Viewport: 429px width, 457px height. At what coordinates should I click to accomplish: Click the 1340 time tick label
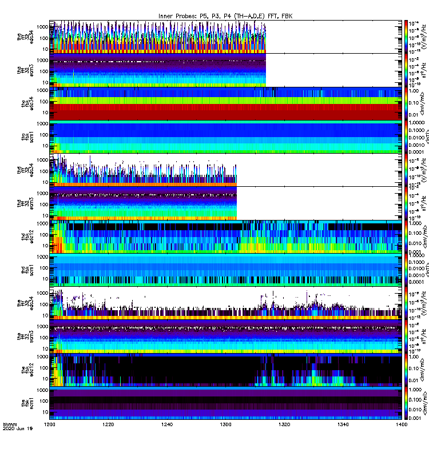tap(343, 424)
